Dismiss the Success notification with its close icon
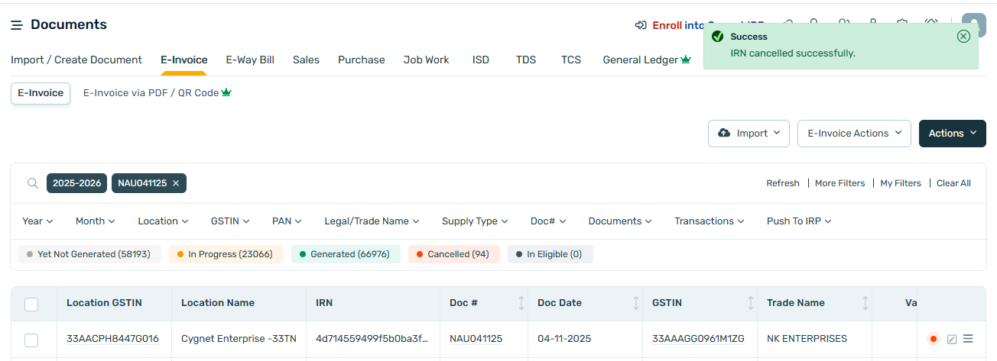The image size is (997, 361). click(963, 36)
